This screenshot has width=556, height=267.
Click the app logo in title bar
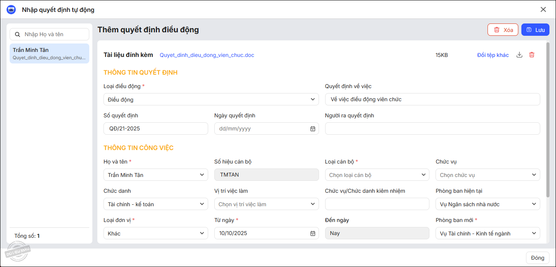pos(11,10)
